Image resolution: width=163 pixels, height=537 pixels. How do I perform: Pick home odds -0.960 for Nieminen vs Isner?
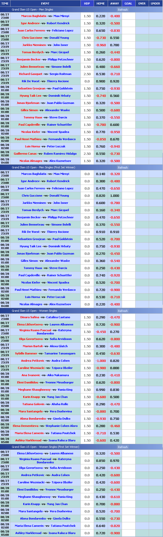[100, 45]
